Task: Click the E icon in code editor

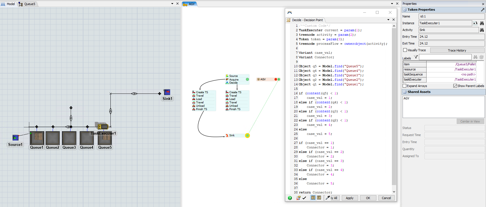Action: pyautogui.click(x=319, y=198)
